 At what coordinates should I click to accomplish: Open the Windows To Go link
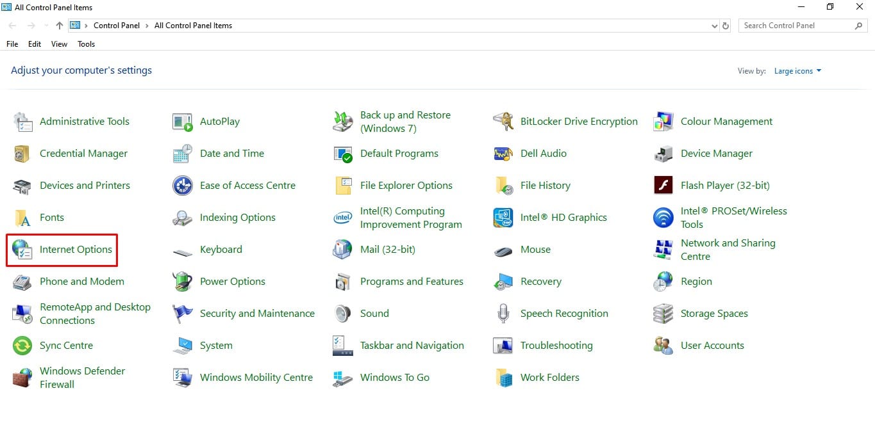pos(394,378)
